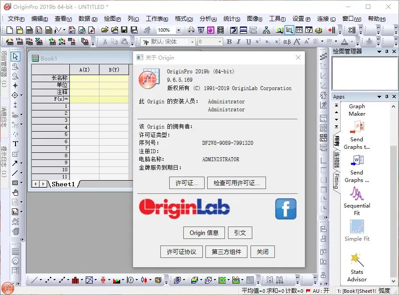Viewport: 399px width, 295px height.
Task: Click the 引文 button
Action: (240, 233)
